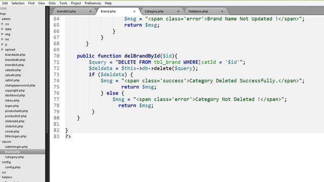Open brandedit.php in sidebar
The image size is (324, 182).
[x=15, y=60]
